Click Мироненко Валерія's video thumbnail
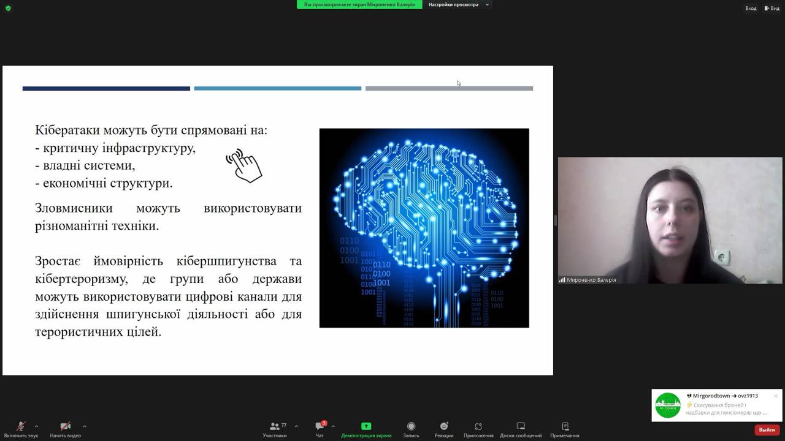 pyautogui.click(x=670, y=221)
